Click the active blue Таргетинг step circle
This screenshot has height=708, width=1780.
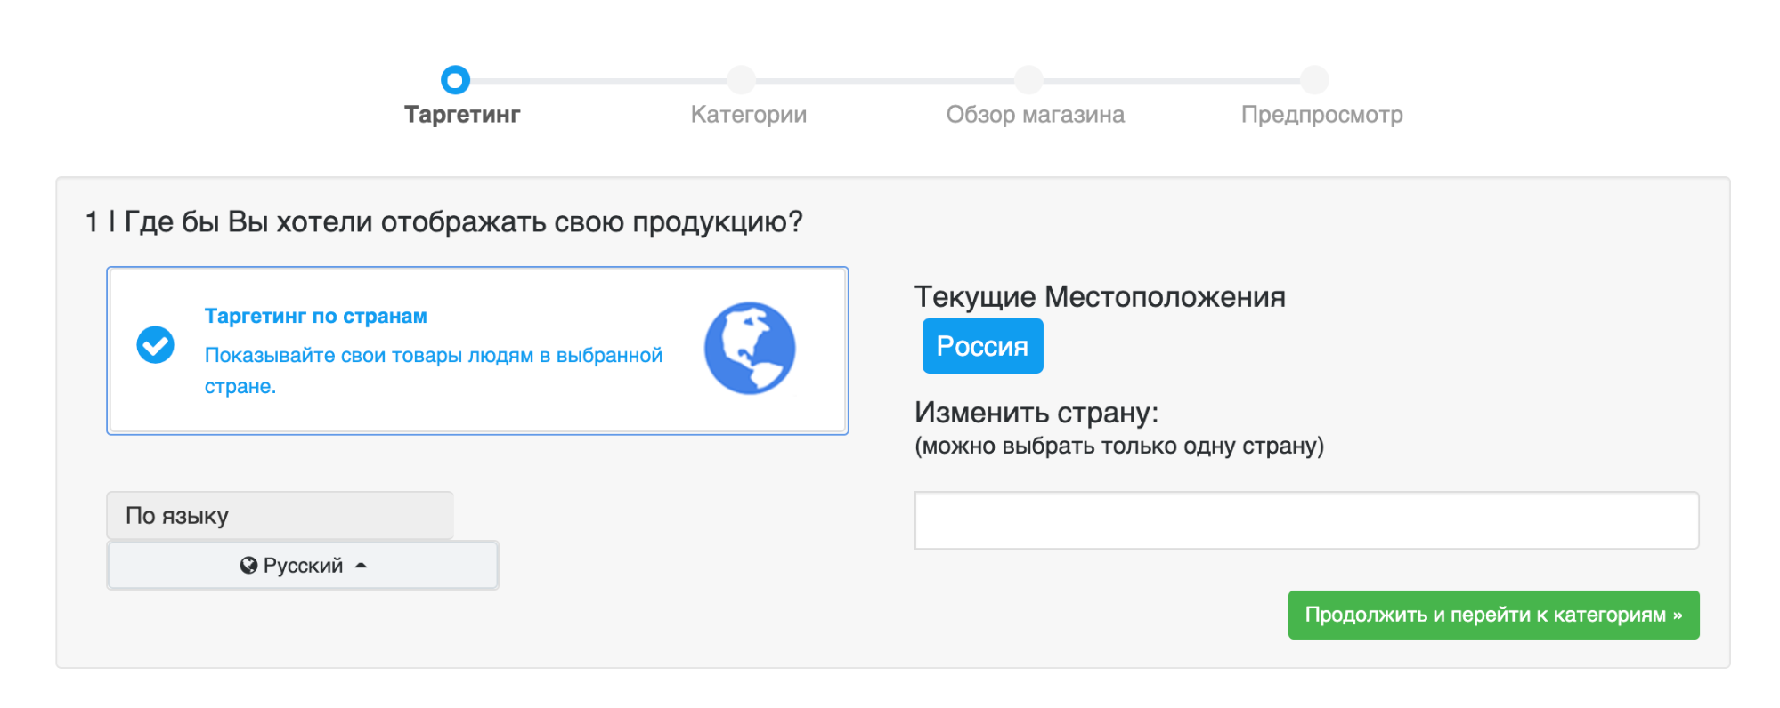point(455,80)
